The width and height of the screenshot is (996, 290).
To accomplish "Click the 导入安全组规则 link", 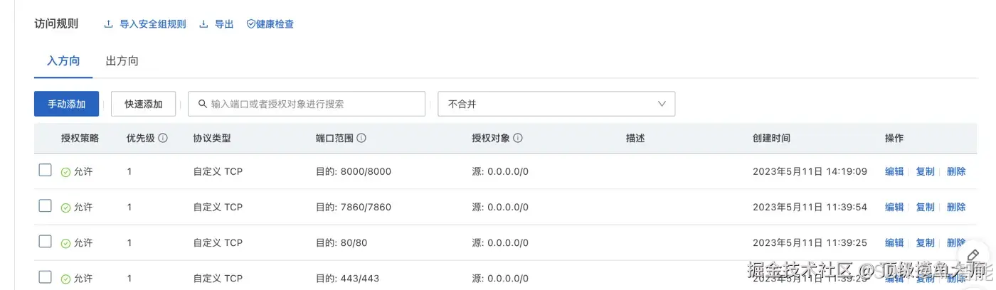I will [152, 24].
